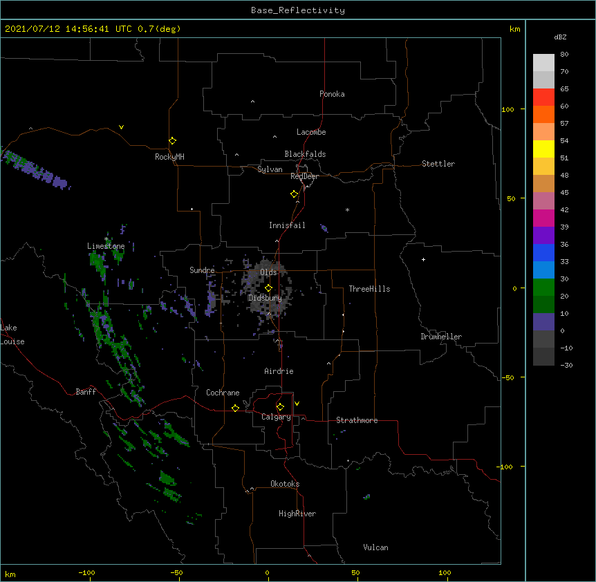Image resolution: width=596 pixels, height=582 pixels.
Task: Click the Strathmore label
Action: point(357,420)
